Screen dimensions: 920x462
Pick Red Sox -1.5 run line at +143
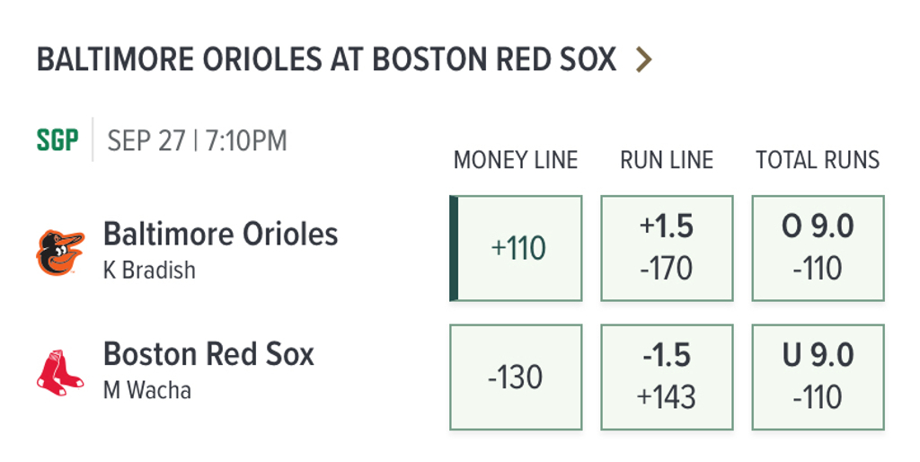coord(667,377)
